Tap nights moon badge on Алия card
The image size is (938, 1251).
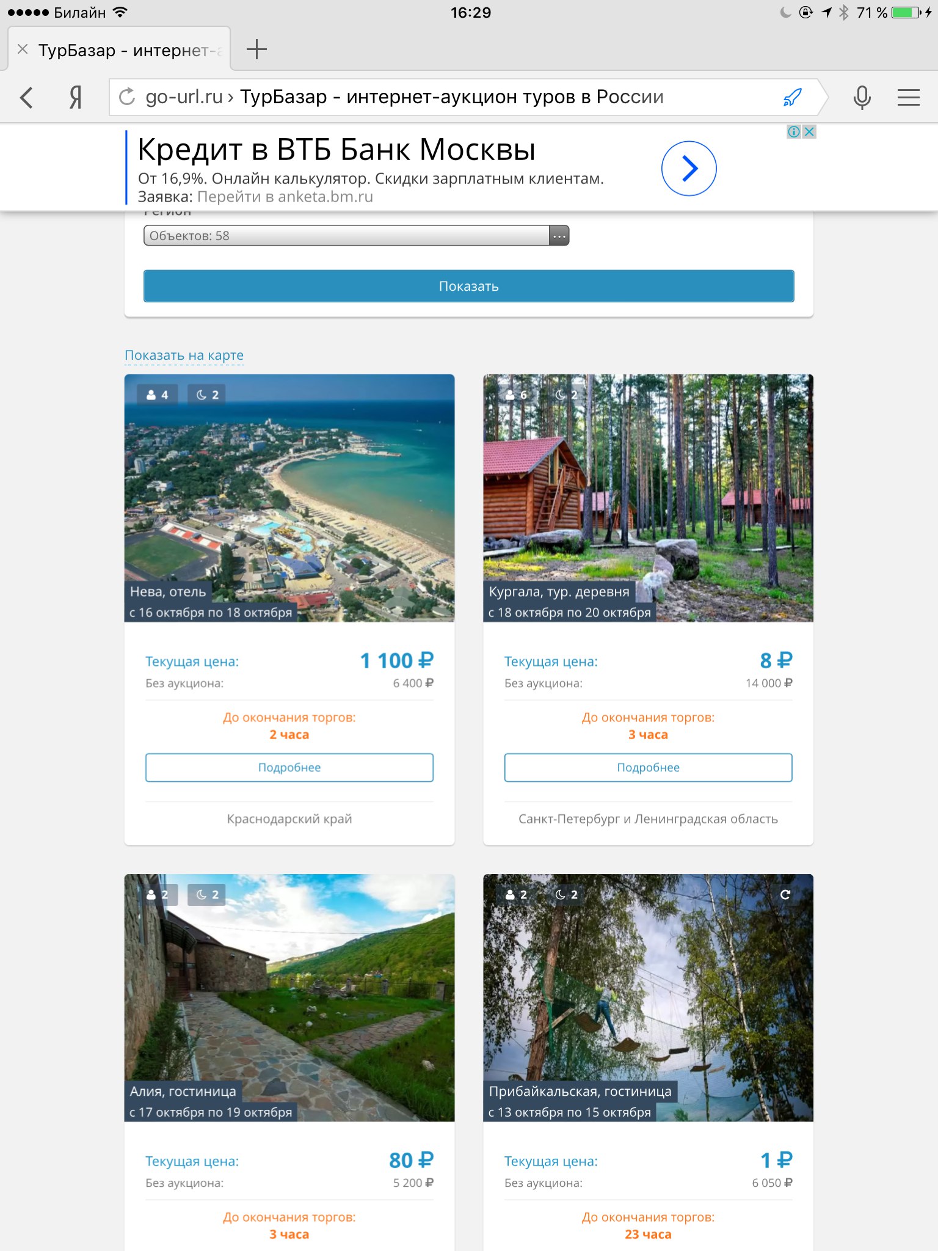pyautogui.click(x=207, y=895)
